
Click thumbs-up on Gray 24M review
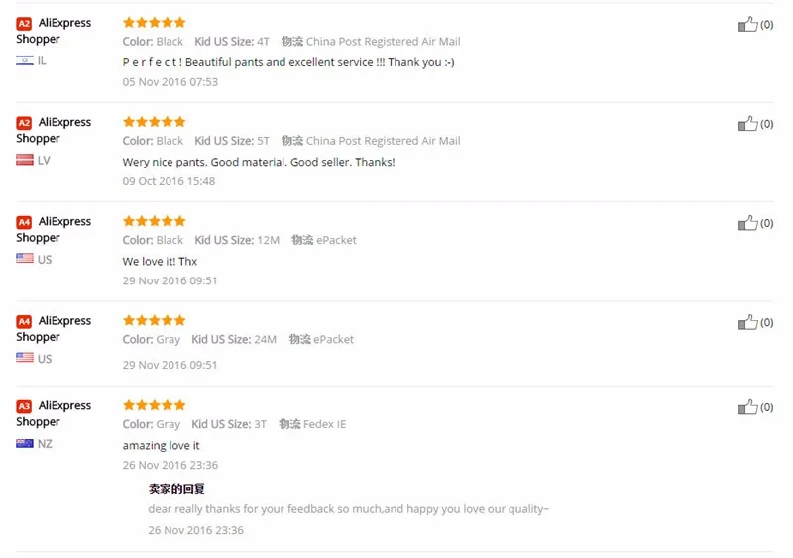pos(748,322)
